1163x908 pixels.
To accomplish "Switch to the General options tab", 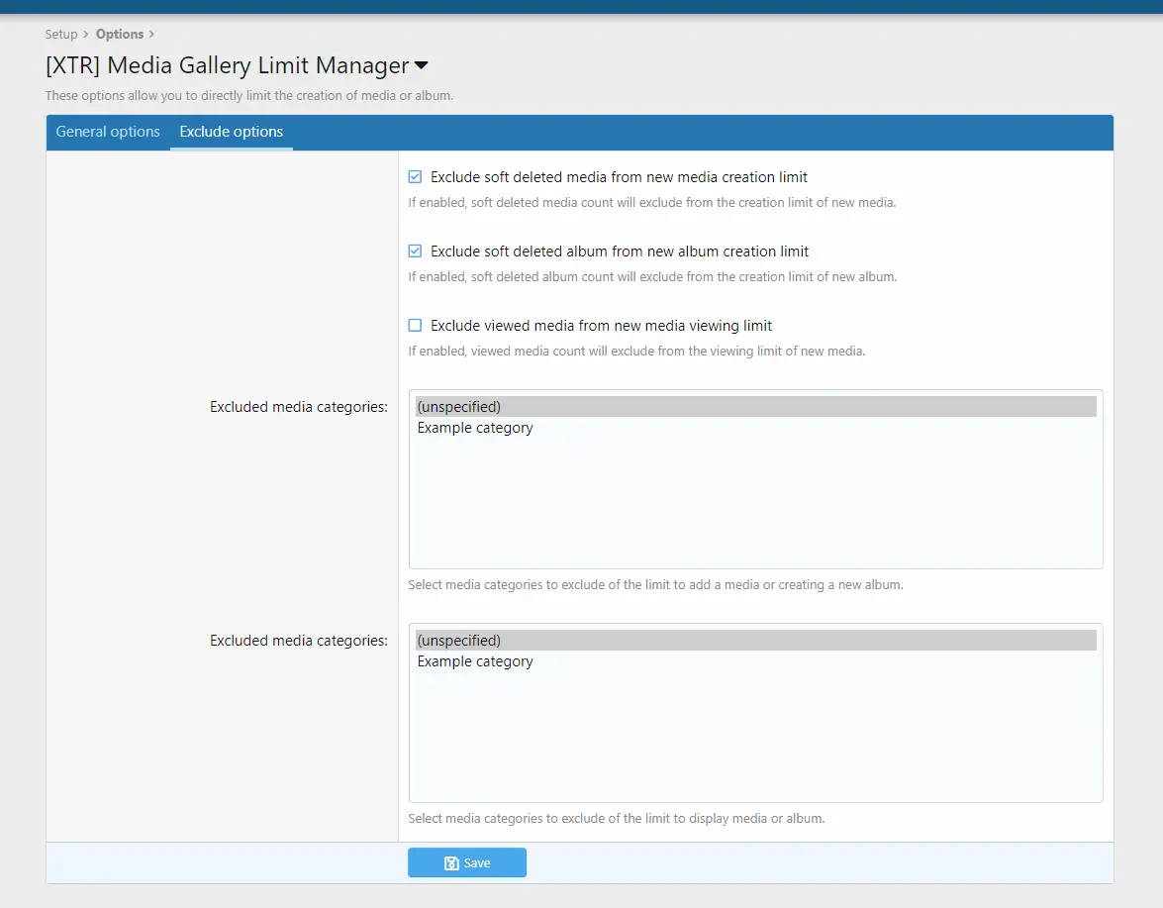I will 108,132.
